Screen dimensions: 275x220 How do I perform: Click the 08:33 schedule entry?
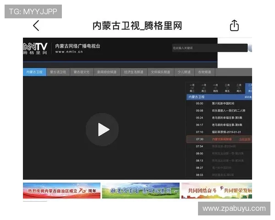219,175
